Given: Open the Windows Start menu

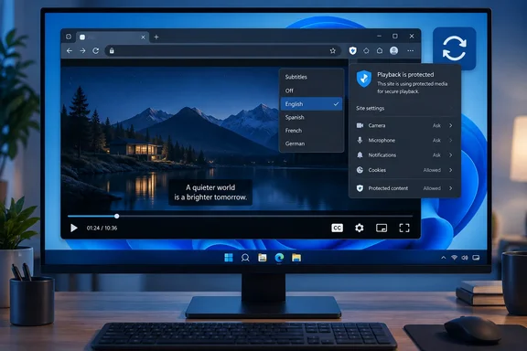Looking at the screenshot, I should click(x=229, y=258).
